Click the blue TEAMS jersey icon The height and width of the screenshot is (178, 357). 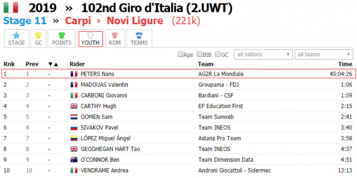coord(139,35)
